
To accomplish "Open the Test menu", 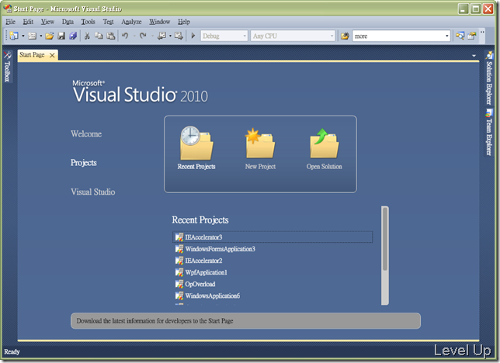I will pos(108,22).
